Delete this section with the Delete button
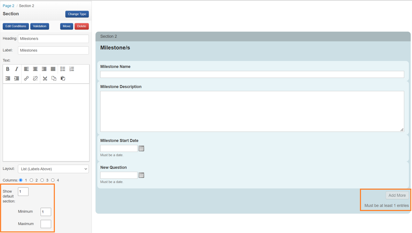The height and width of the screenshot is (233, 412). pos(81,26)
